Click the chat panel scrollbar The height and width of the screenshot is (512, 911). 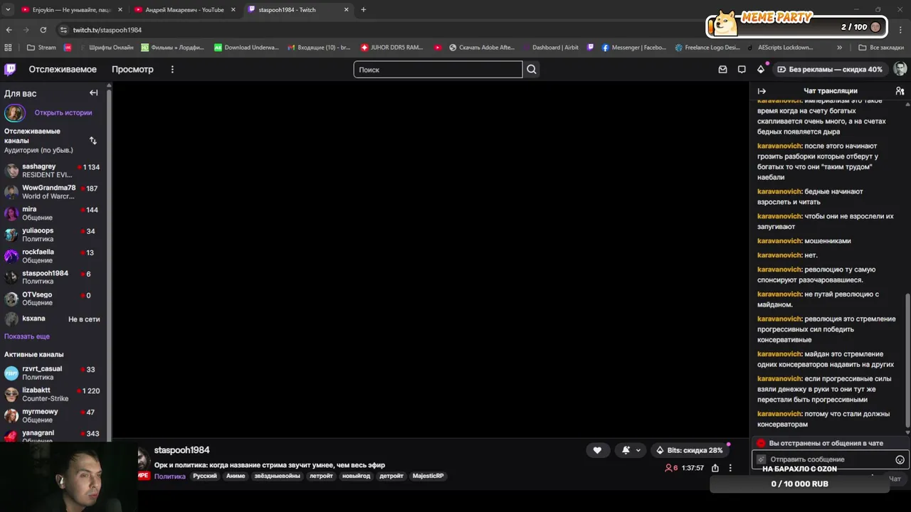tap(907, 359)
